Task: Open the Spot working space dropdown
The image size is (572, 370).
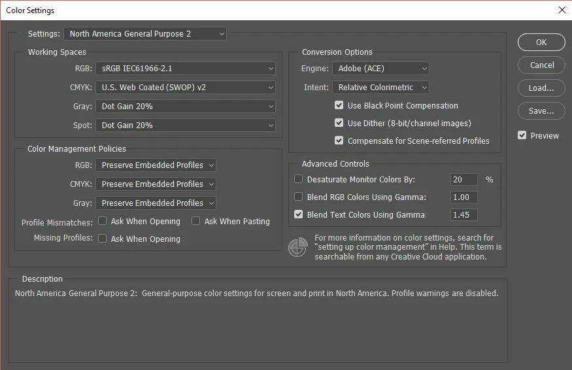Action: click(x=186, y=125)
